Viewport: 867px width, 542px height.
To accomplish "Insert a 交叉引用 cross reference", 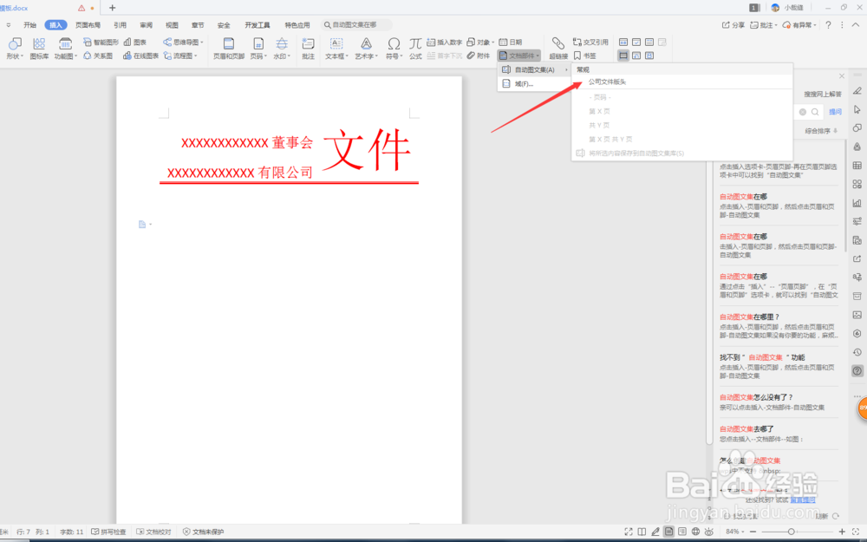I will 590,42.
